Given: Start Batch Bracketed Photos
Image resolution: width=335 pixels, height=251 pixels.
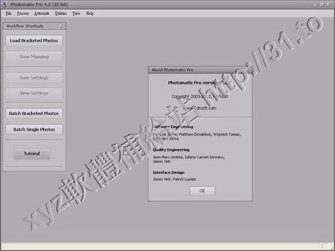Looking at the screenshot, I should [34, 113].
